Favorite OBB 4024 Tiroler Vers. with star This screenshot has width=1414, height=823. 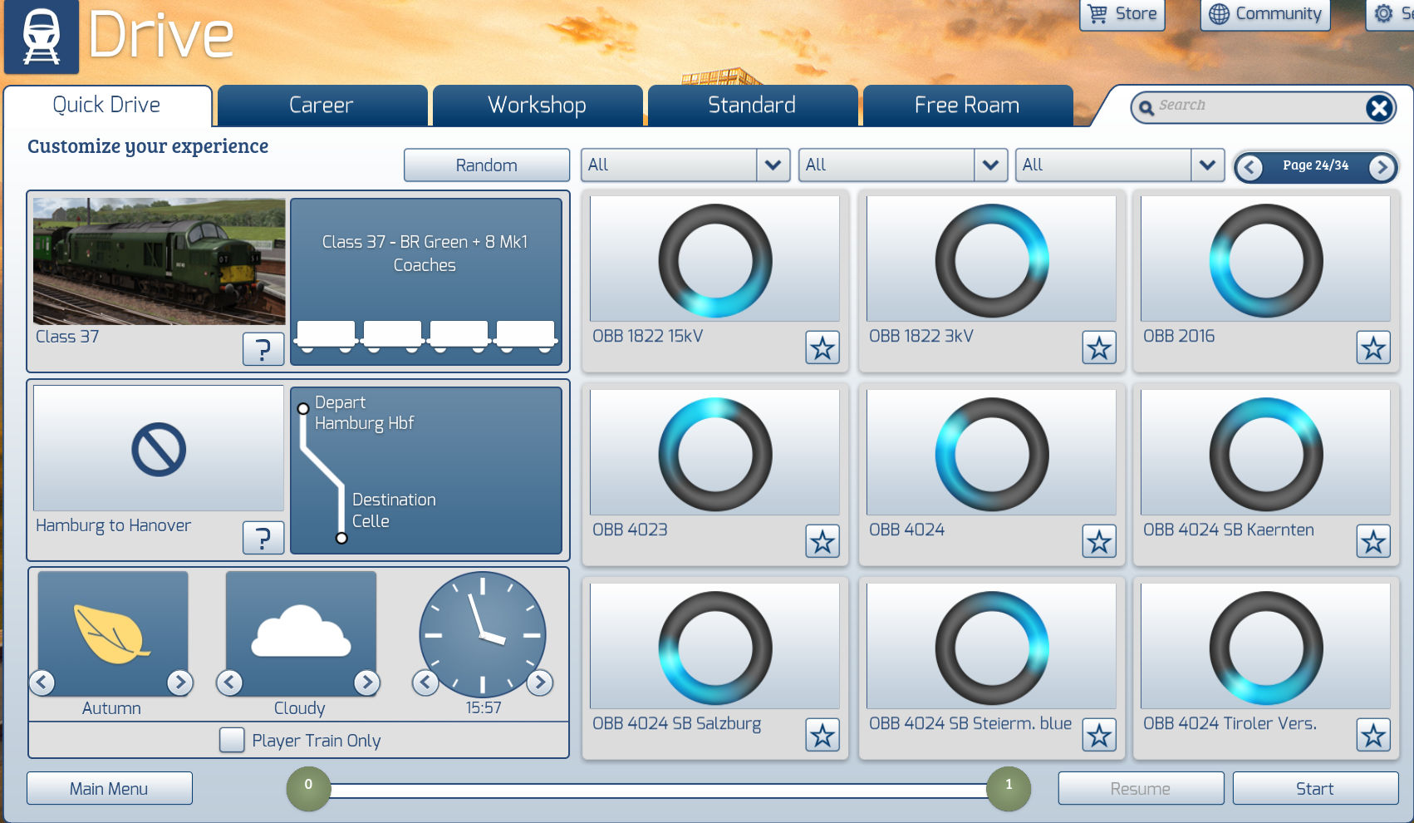(1373, 735)
